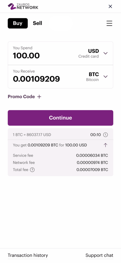
Task: Click the Zavros Network logo
Action: [23, 6]
